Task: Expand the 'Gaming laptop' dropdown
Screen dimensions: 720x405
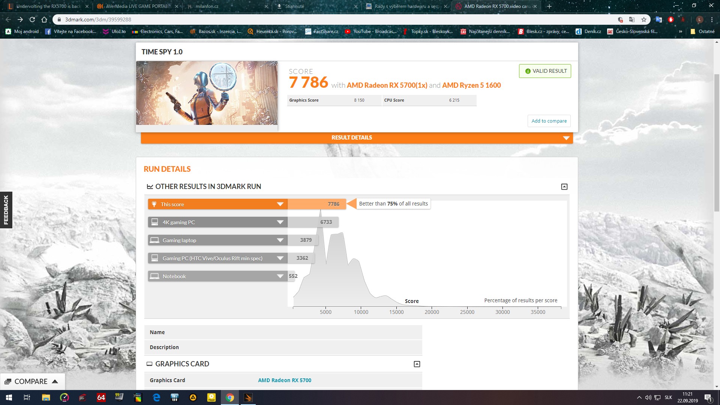Action: click(x=280, y=240)
